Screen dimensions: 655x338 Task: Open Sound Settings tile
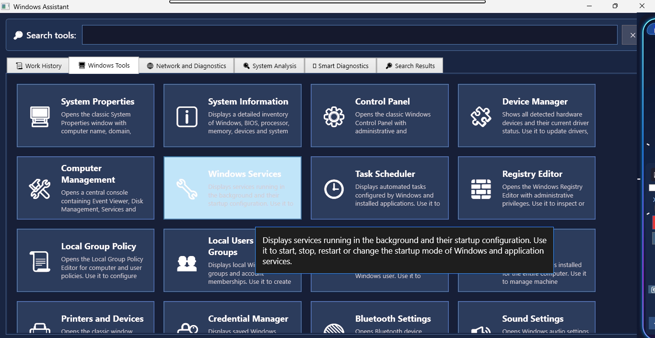pyautogui.click(x=526, y=317)
